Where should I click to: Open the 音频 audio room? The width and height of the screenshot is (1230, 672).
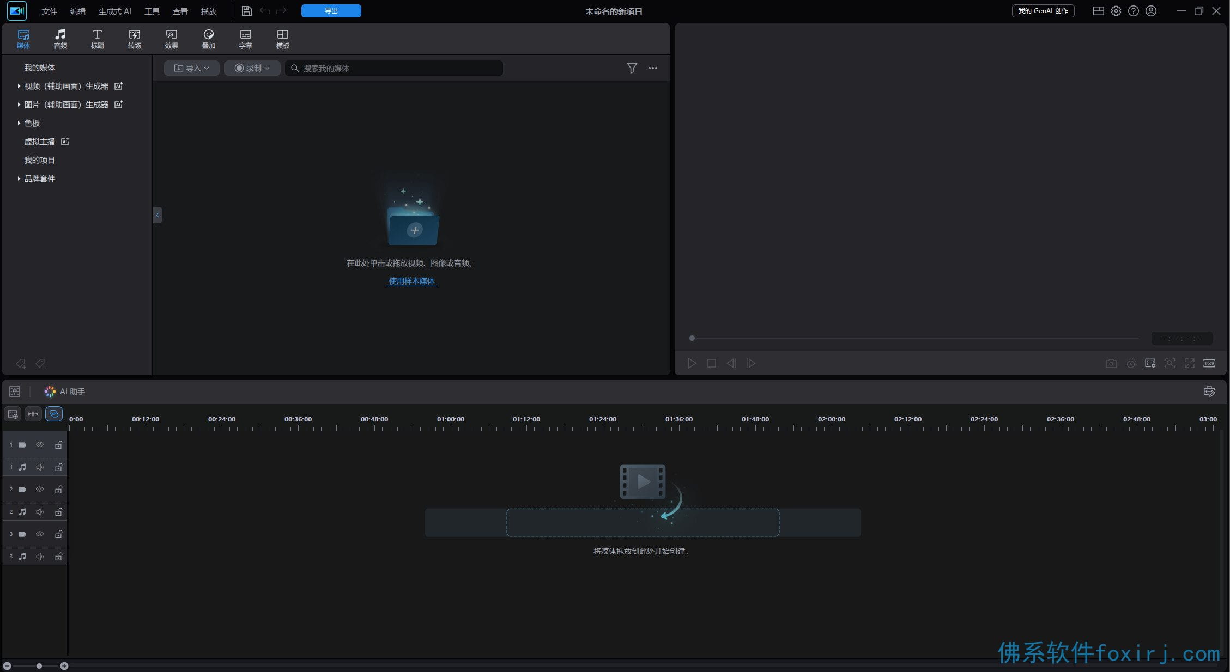pyautogui.click(x=60, y=39)
